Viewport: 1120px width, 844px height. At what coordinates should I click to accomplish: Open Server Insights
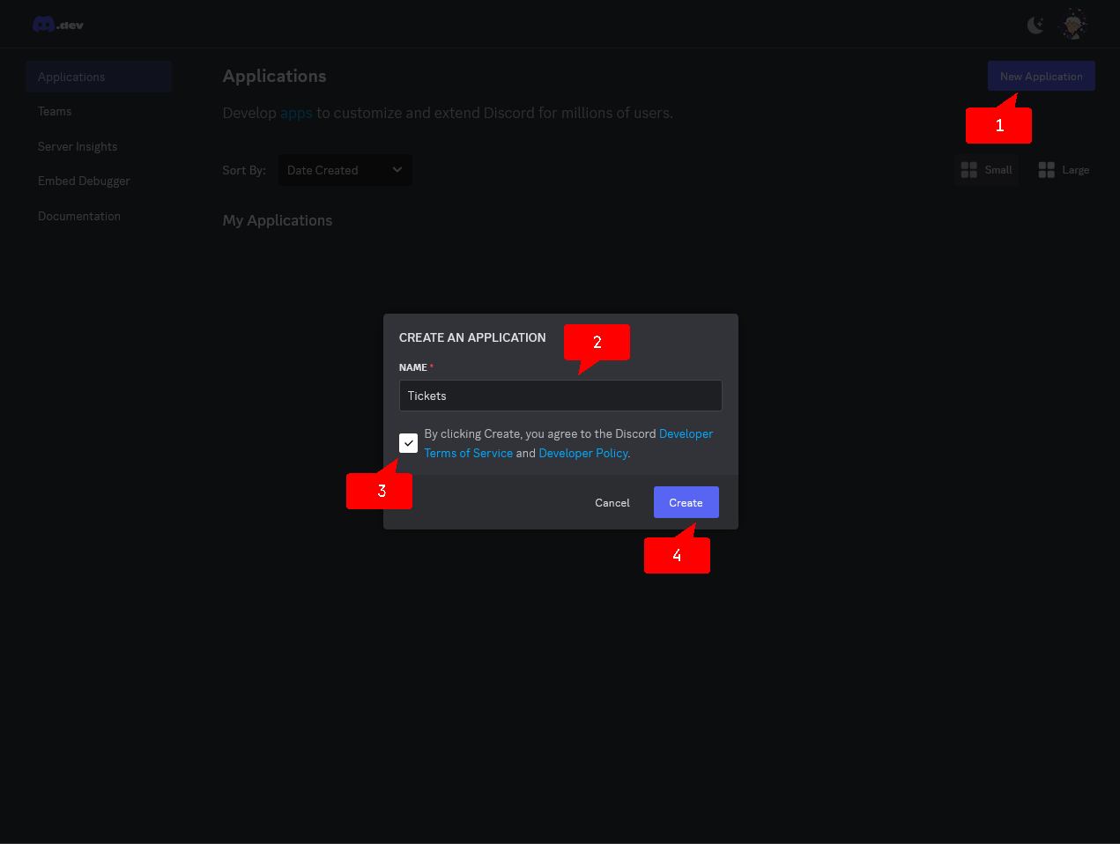pos(78,146)
